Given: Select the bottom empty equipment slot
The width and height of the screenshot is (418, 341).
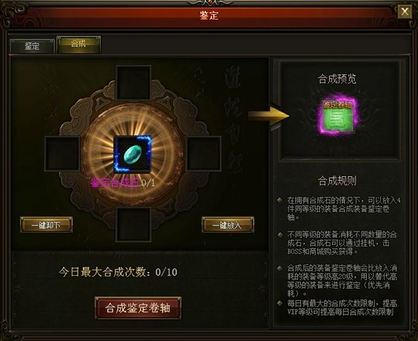Looking at the screenshot, I should click(x=134, y=224).
